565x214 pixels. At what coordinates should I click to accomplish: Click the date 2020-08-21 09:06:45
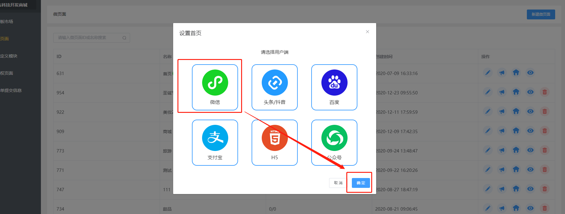click(396, 209)
